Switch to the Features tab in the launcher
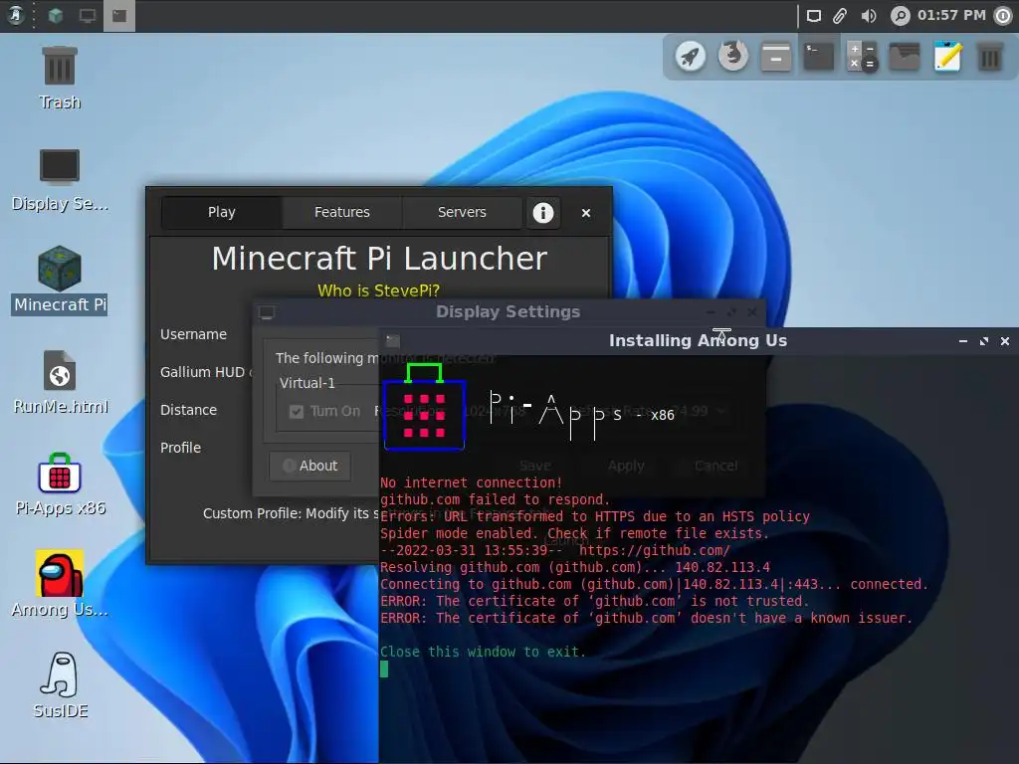 [342, 213]
